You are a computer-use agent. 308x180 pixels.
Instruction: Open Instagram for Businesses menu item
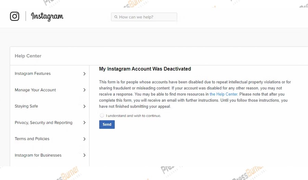[38, 155]
